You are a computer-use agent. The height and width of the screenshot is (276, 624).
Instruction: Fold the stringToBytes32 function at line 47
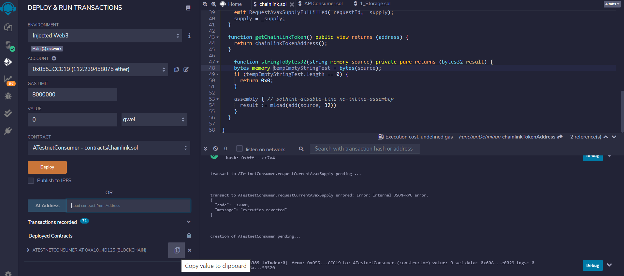click(x=218, y=62)
